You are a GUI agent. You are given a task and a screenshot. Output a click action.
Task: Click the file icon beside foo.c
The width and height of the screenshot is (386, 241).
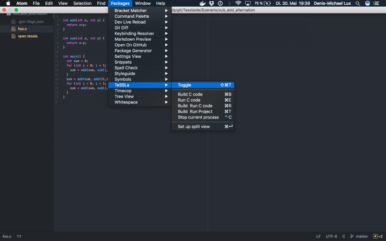14,29
